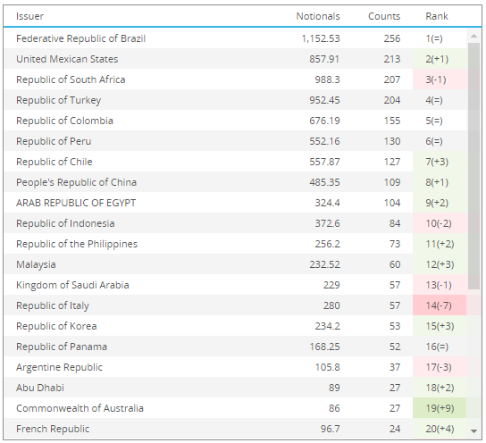Sort by the Counts column header
The width and height of the screenshot is (486, 443).
click(384, 16)
